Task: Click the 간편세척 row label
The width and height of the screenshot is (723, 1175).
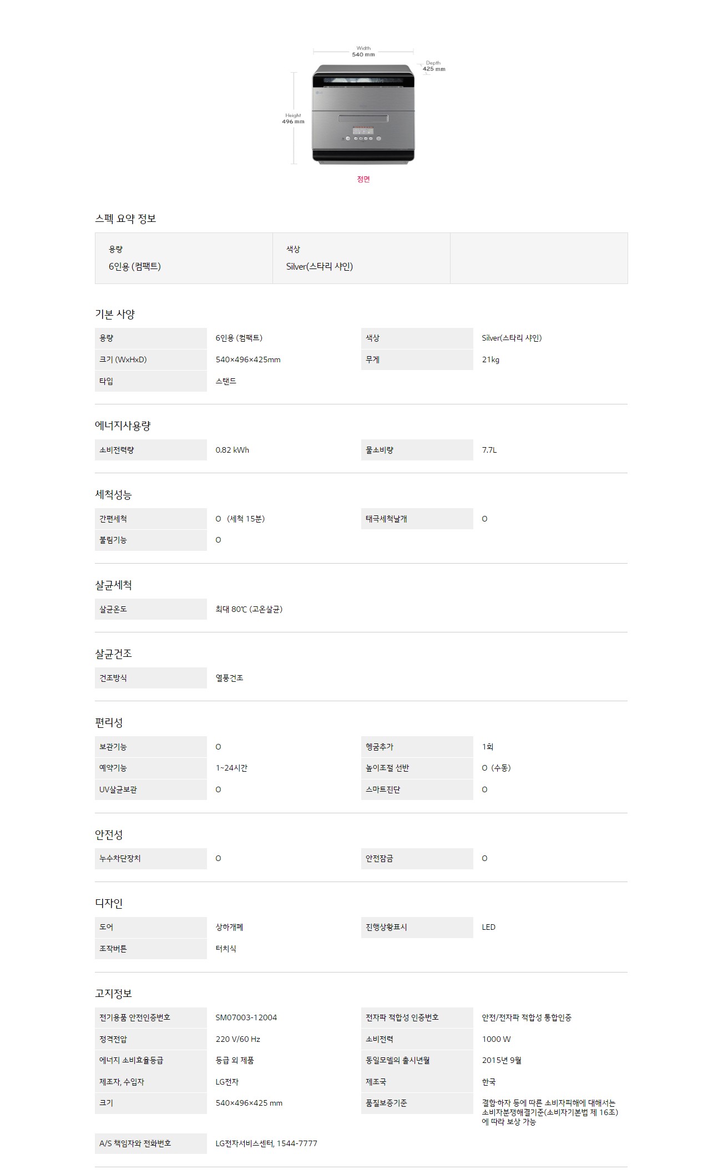Action: (151, 519)
